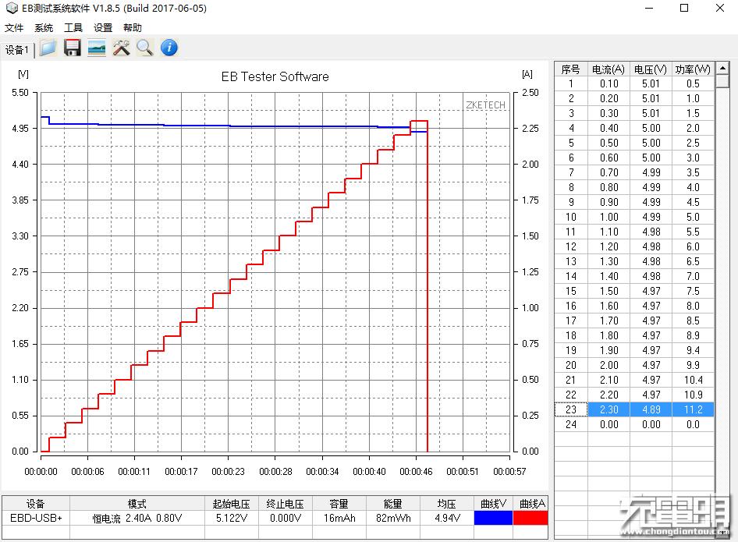Click the blue 曲线V color swatch
Viewport: 738px width, 542px height.
coord(493,518)
